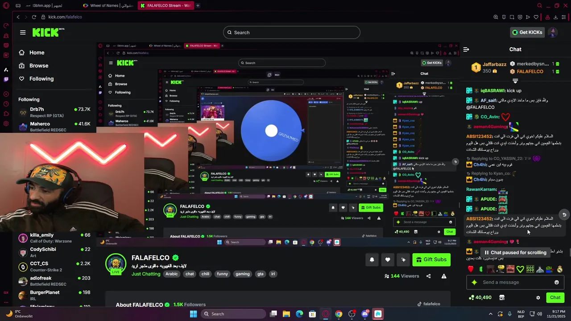Switch to Wheel of Names tab

[x=109, y=5]
